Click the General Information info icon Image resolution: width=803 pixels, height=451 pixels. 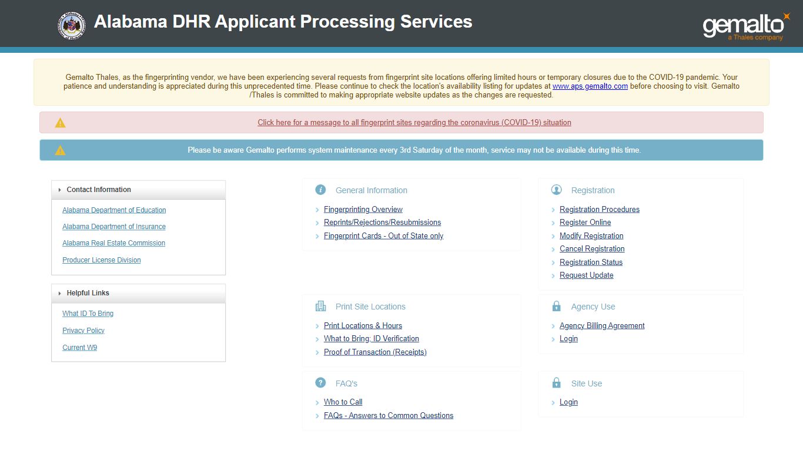click(320, 190)
